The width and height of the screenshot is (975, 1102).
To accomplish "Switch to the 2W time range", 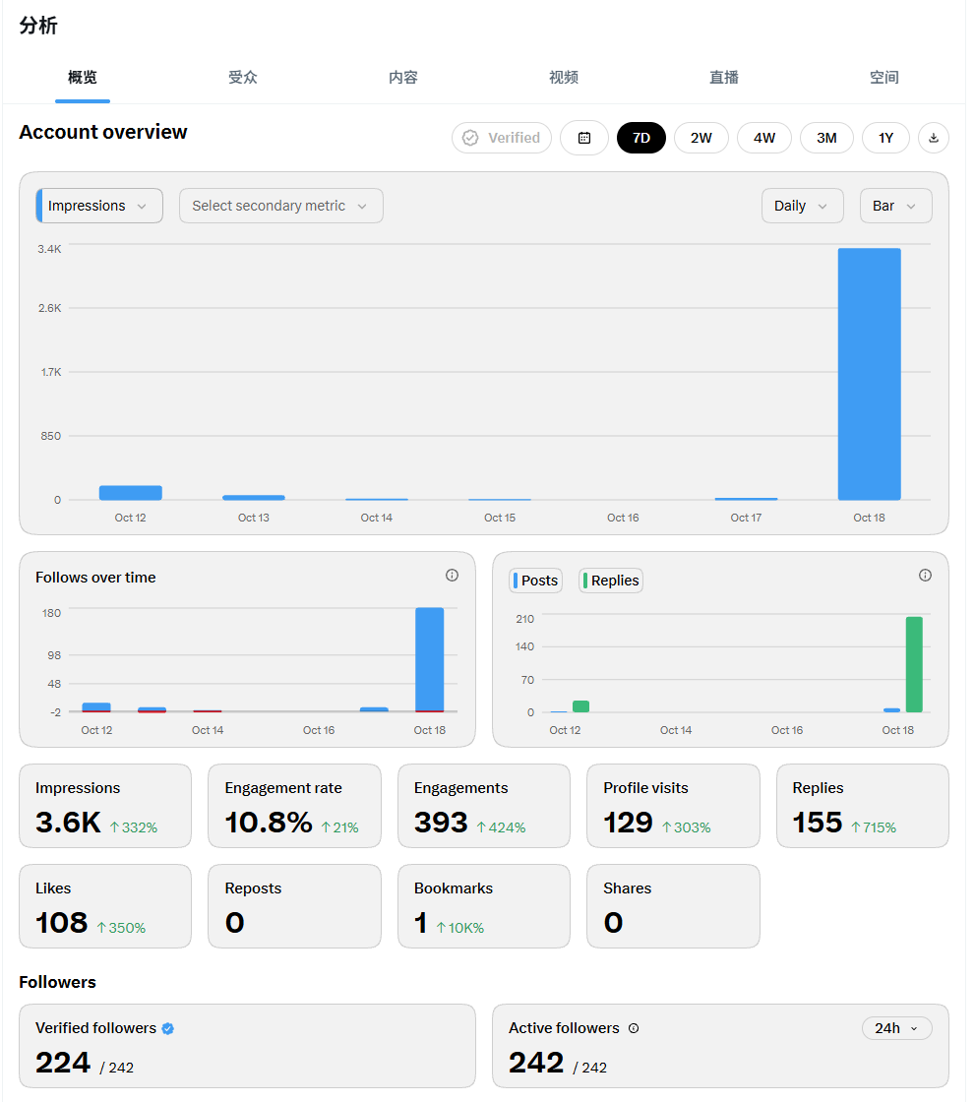I will coord(701,138).
